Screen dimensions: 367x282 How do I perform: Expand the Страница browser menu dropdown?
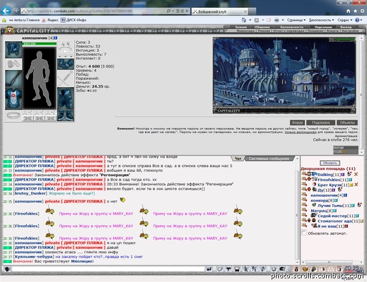(296, 20)
